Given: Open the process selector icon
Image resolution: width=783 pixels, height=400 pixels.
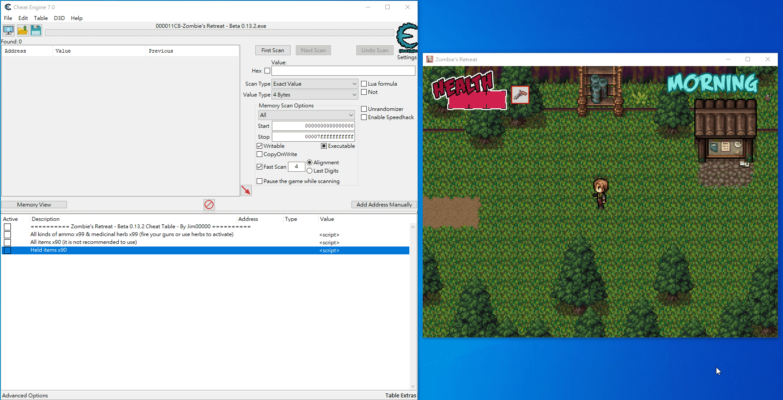Looking at the screenshot, I should (x=8, y=30).
